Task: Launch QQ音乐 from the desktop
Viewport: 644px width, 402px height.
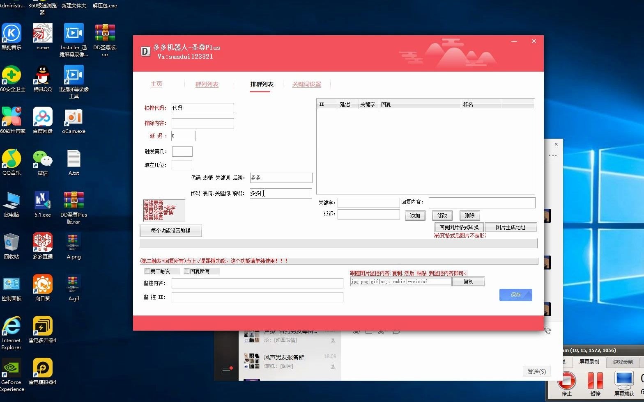Action: point(11,162)
